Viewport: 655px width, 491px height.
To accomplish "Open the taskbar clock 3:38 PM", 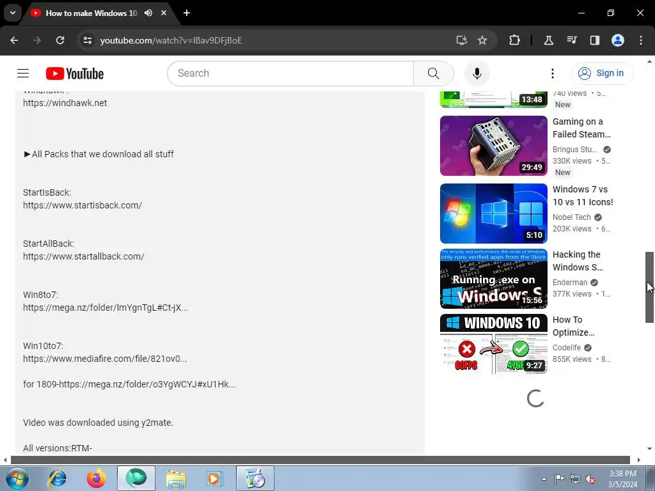I will 622,479.
